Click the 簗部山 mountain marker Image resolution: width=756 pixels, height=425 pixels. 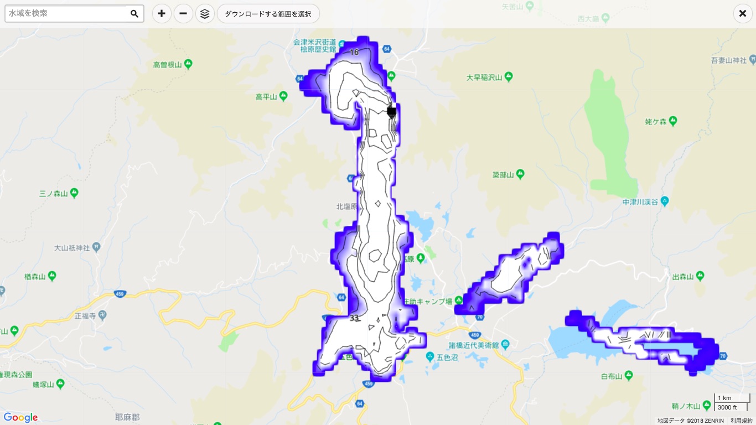coord(520,174)
